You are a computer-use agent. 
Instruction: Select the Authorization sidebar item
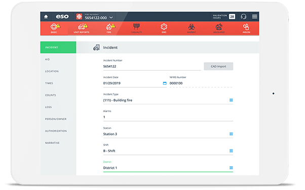[x=58, y=131]
